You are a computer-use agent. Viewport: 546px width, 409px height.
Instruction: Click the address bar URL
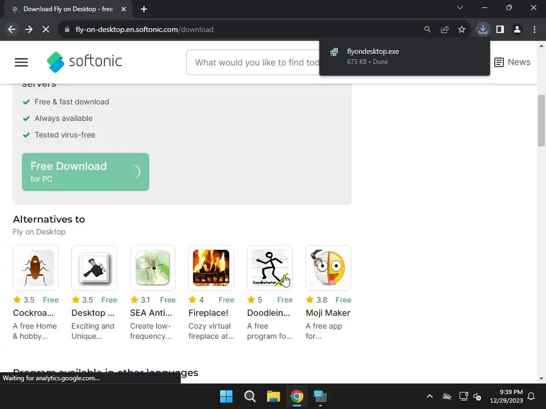tap(144, 30)
